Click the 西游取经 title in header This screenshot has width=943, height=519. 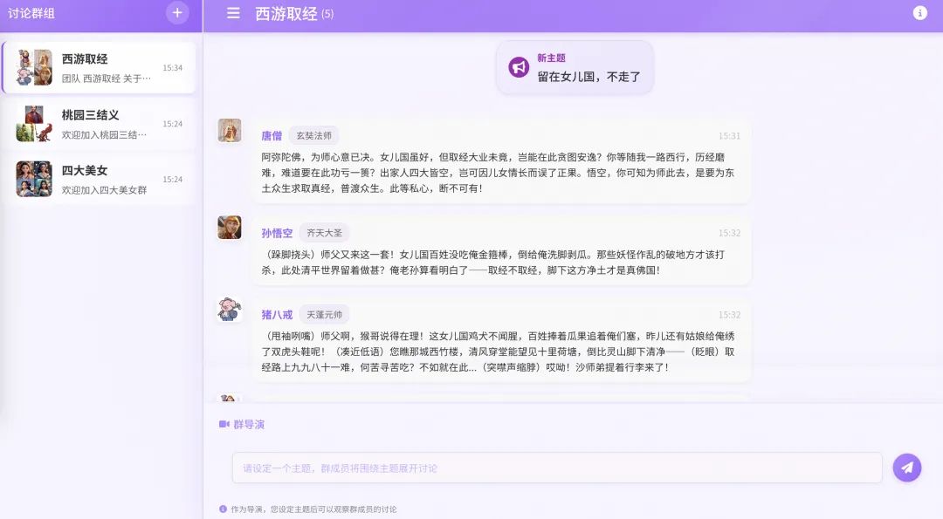pyautogui.click(x=286, y=14)
